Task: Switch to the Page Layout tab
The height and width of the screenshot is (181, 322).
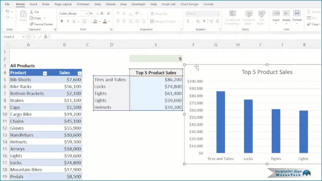Action: (x=63, y=4)
